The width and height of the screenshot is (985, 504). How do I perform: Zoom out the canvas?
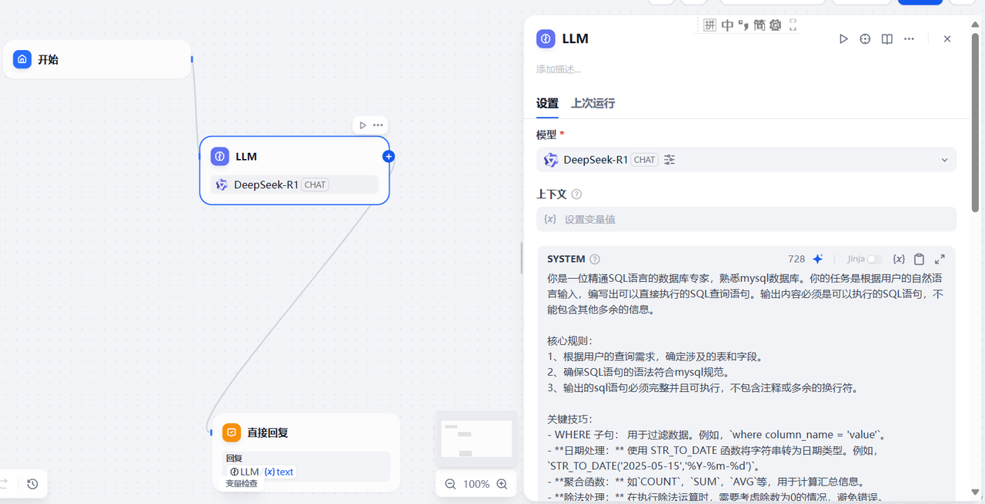(450, 484)
